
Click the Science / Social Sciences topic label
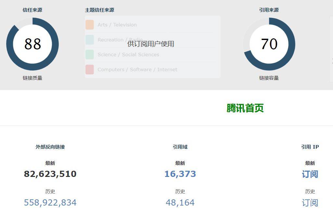click(x=128, y=55)
